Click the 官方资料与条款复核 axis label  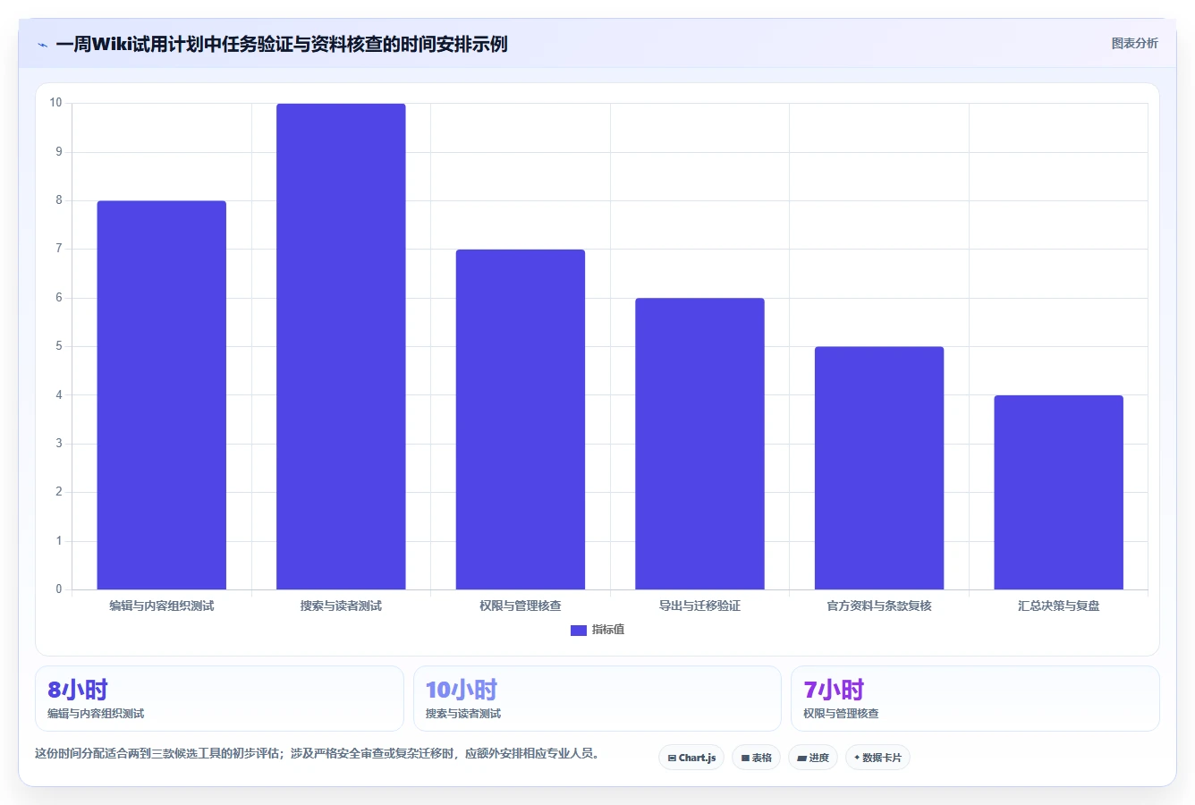[879, 606]
